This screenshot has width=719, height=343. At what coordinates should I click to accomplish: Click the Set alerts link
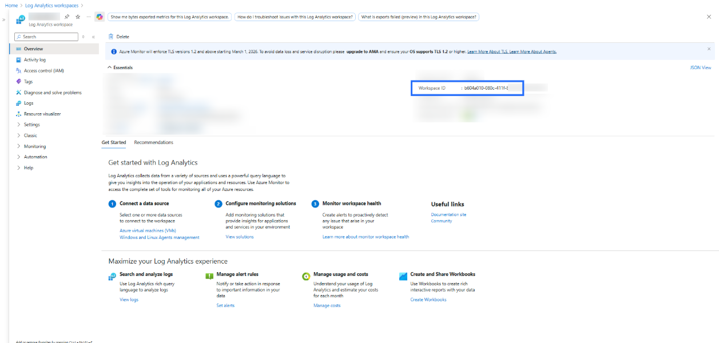click(x=225, y=305)
